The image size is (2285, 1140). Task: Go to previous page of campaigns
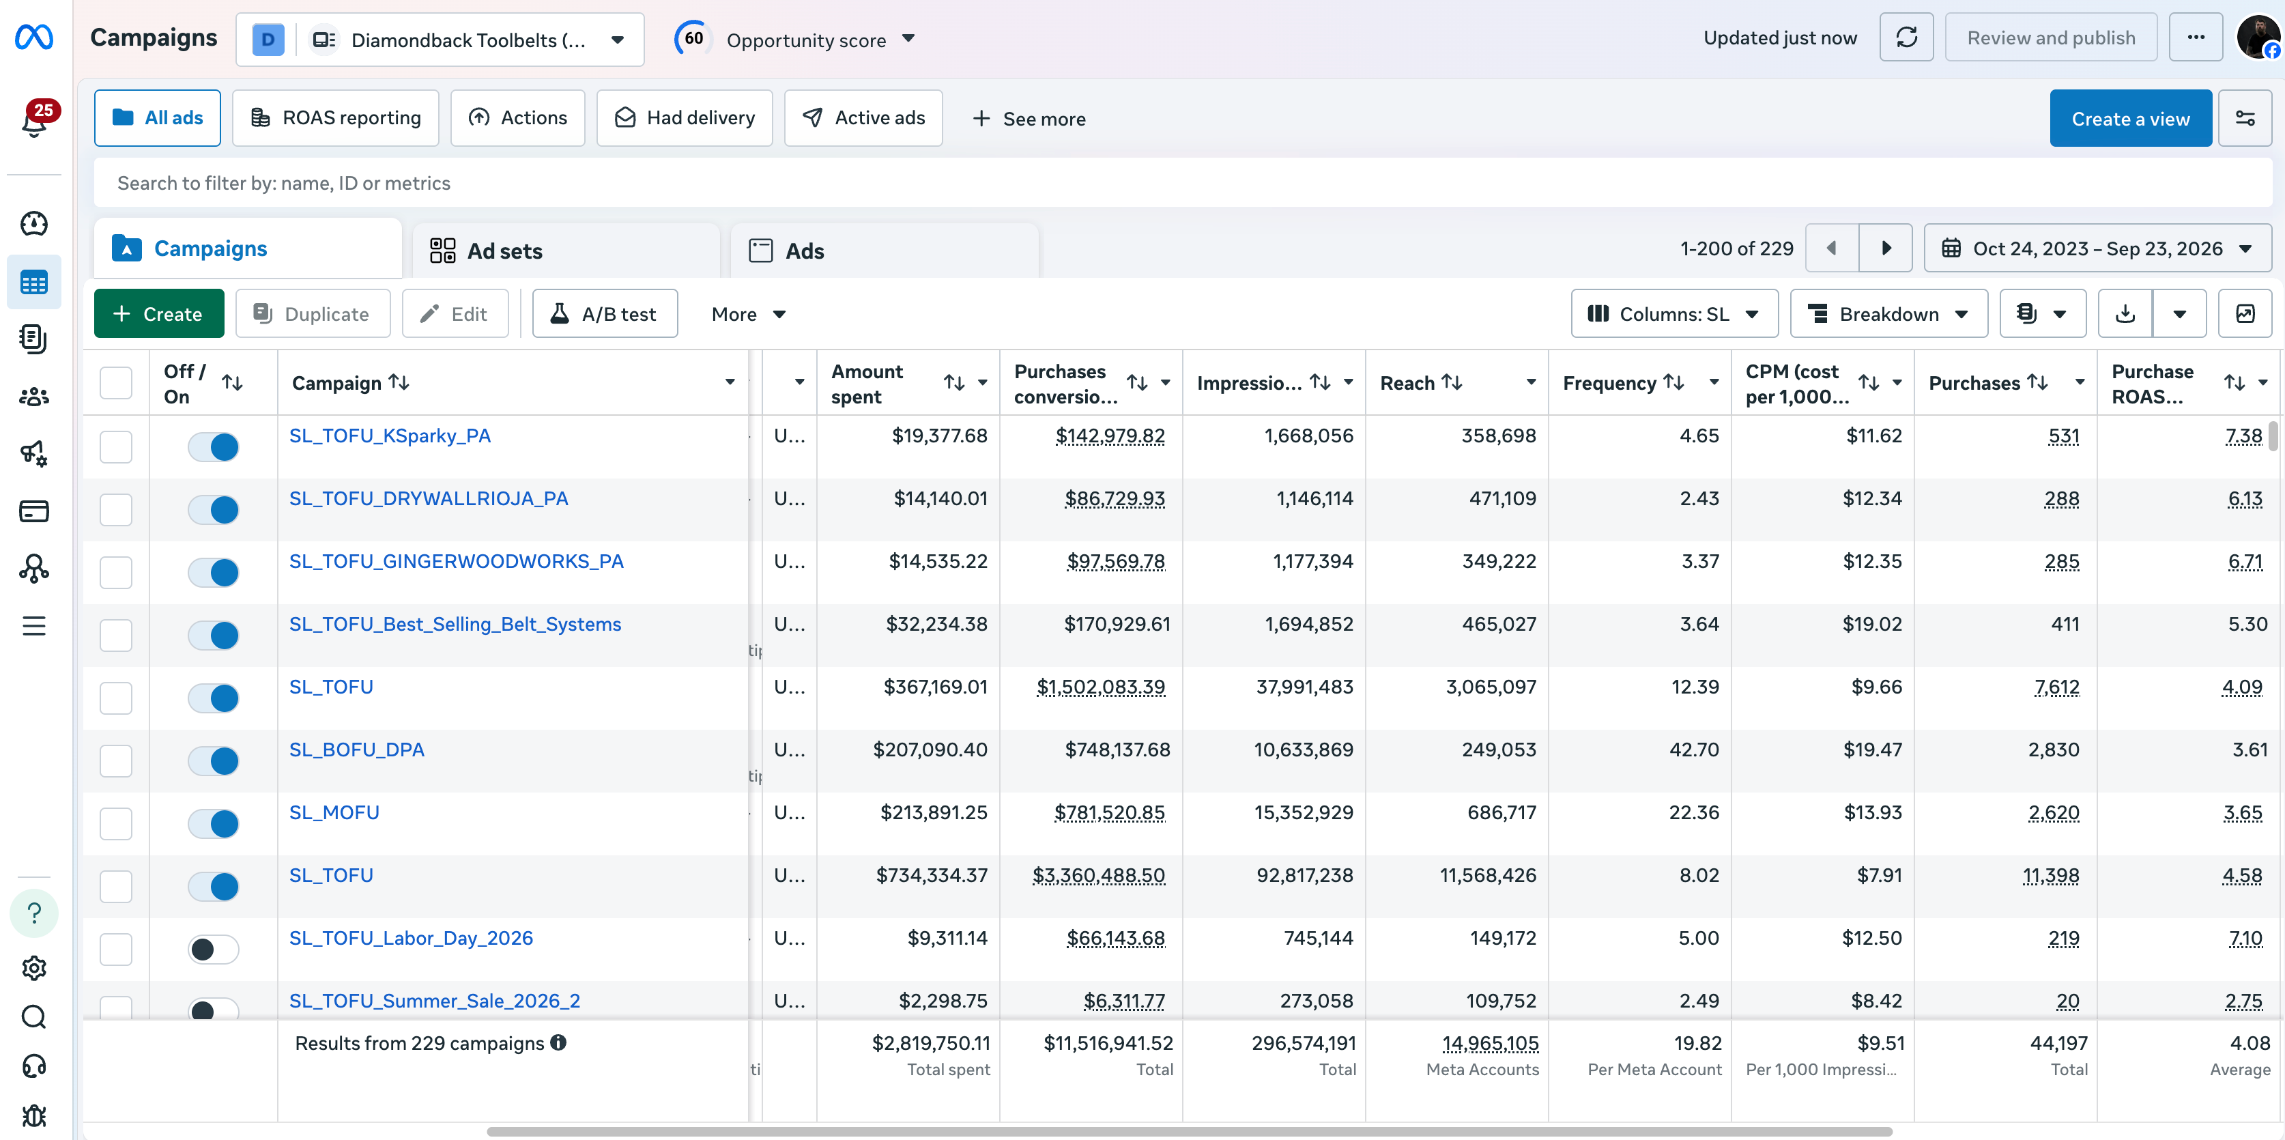point(1832,248)
